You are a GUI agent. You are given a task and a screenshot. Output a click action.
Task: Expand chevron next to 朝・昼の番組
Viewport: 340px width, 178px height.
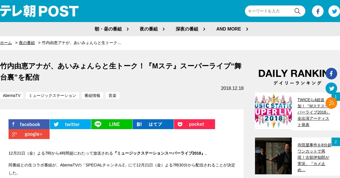tap(127, 29)
